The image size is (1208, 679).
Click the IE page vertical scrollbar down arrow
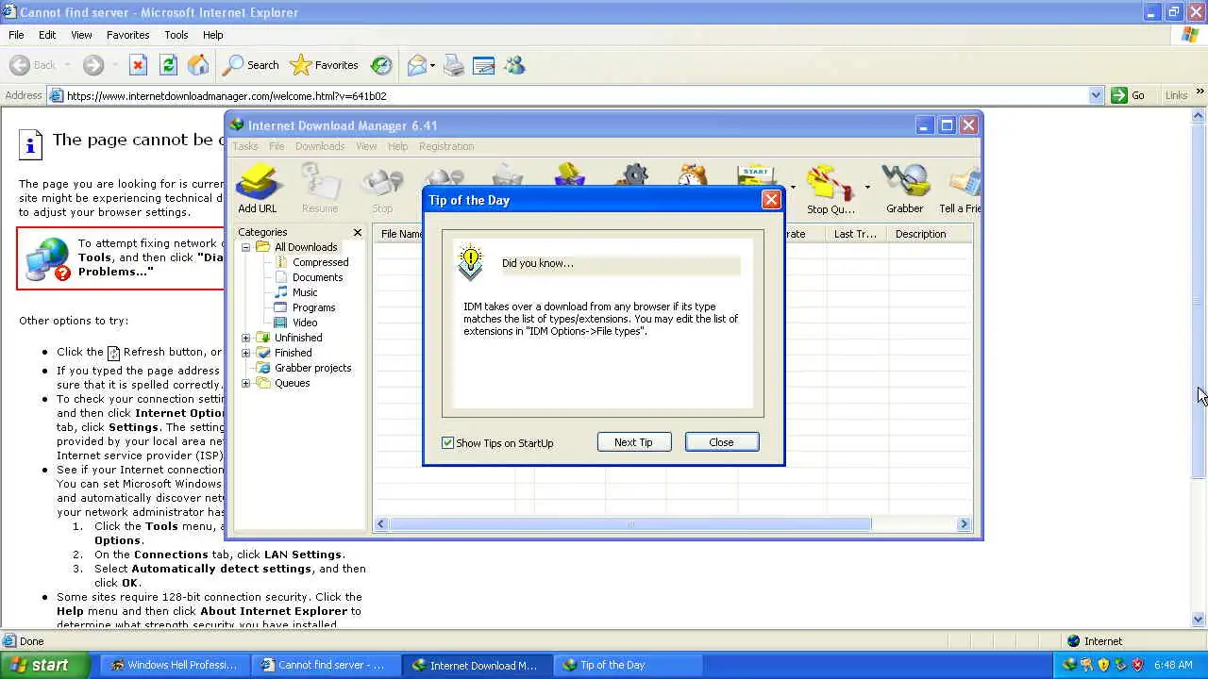(x=1199, y=620)
